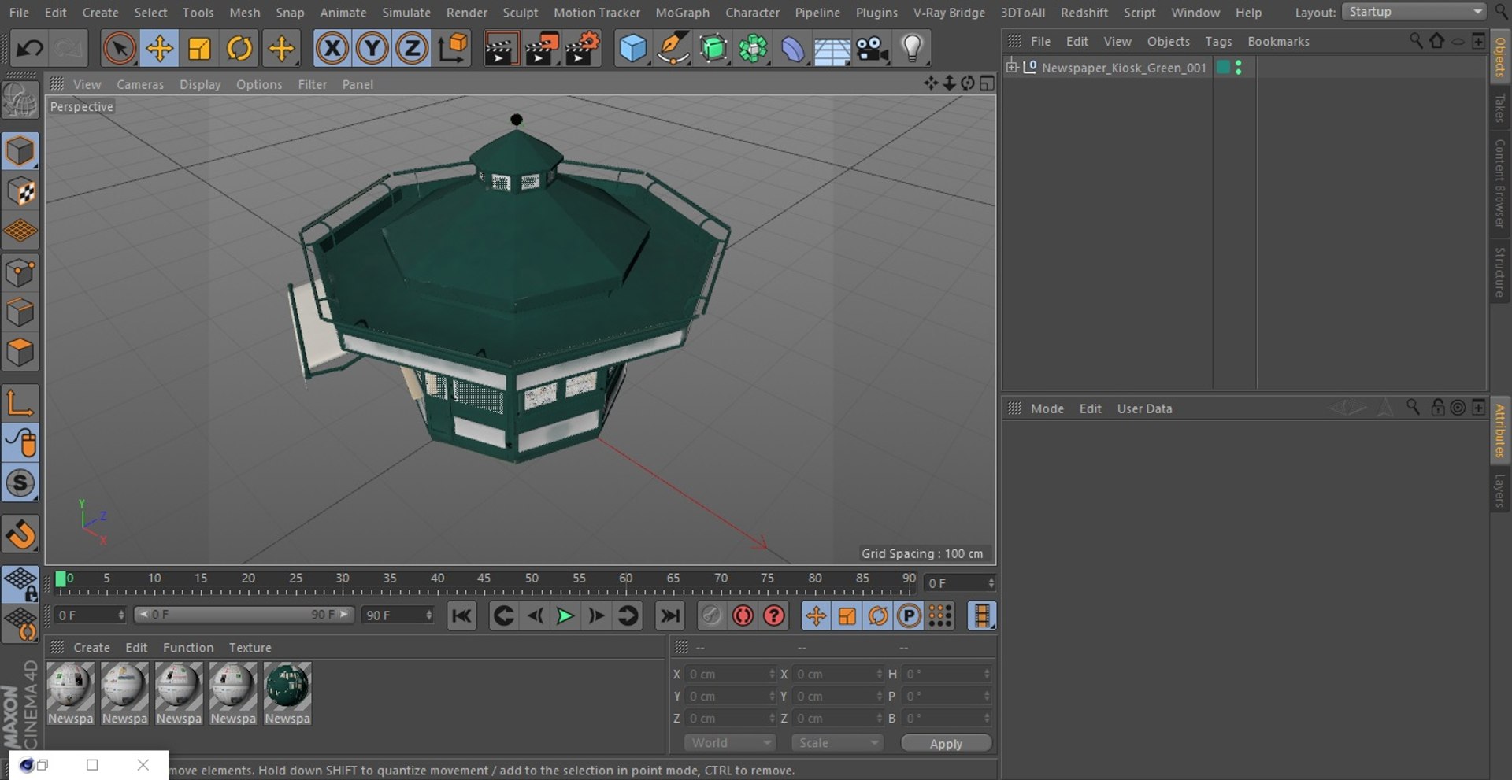The height and width of the screenshot is (780, 1512).
Task: Open Attributes Mode menu
Action: (1047, 408)
